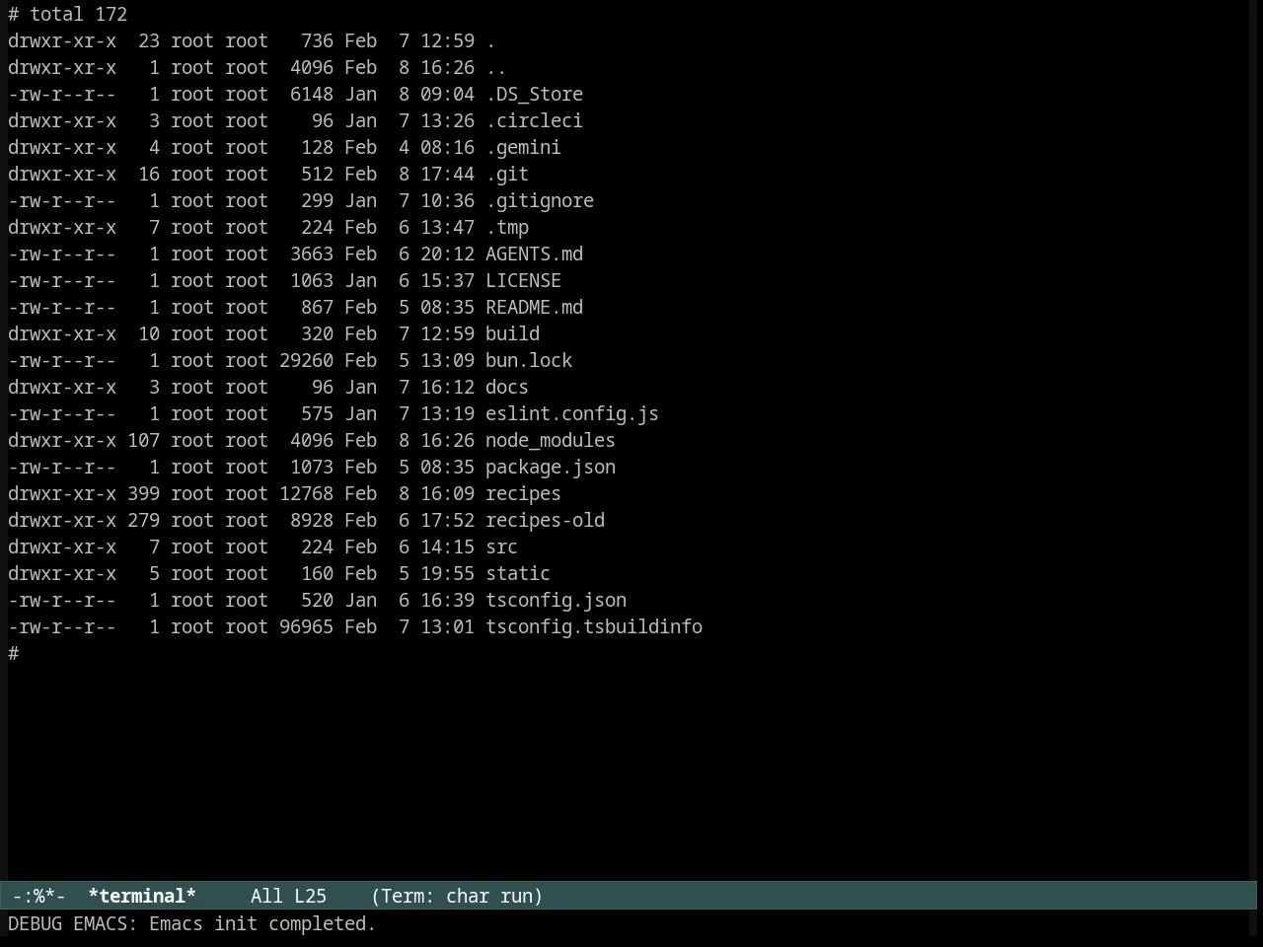Click tsconfig.tsbuildinfo at the list bottom
The image size is (1263, 947).
[594, 626]
